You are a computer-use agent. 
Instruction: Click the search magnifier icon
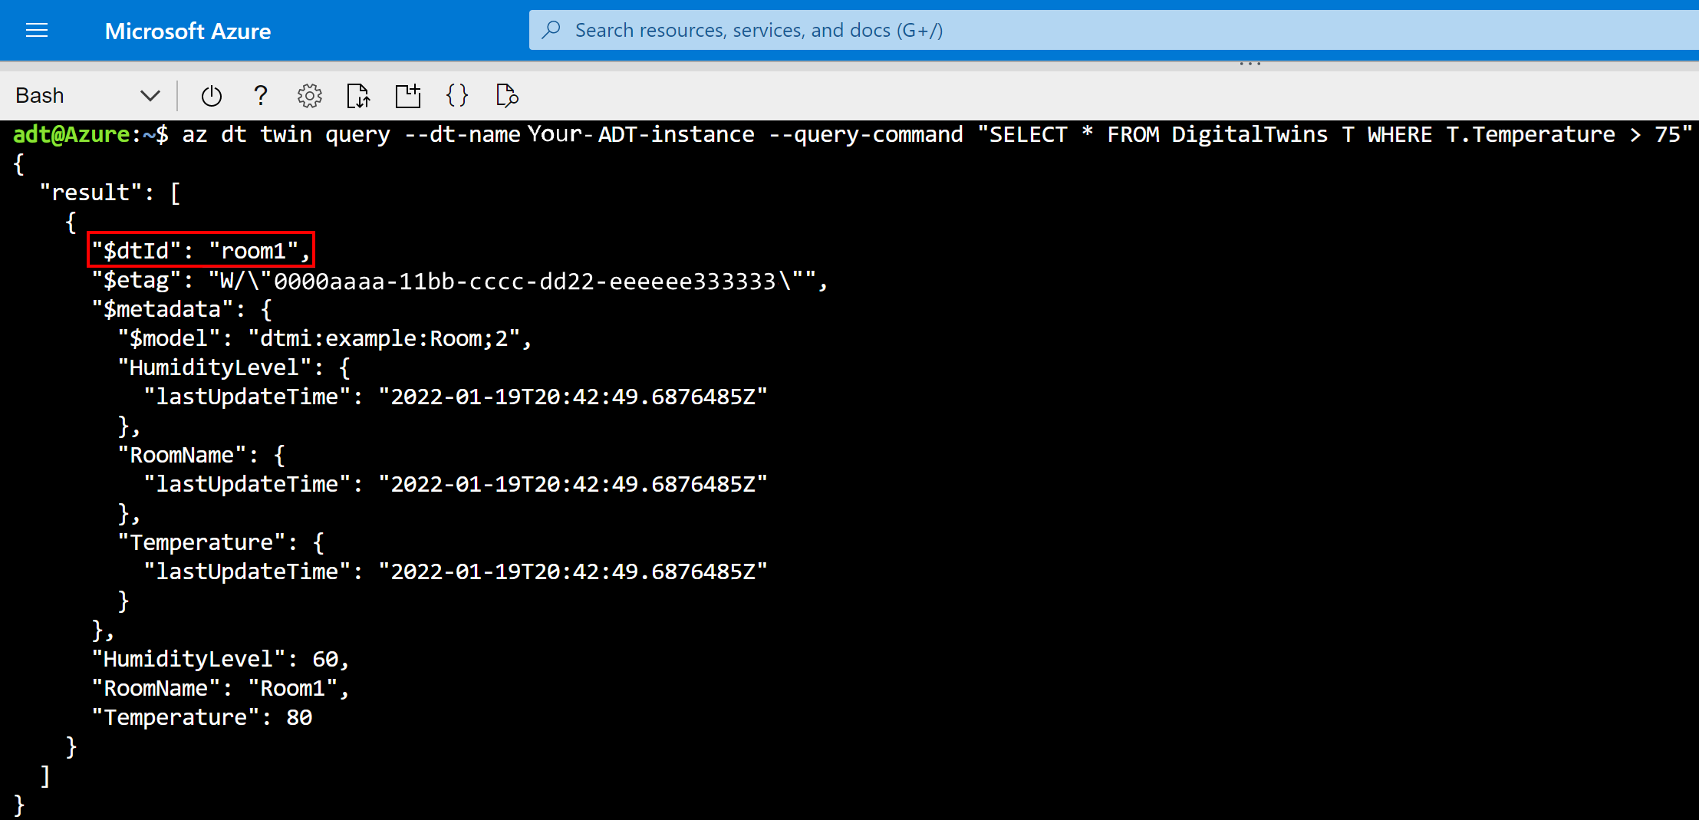[551, 30]
